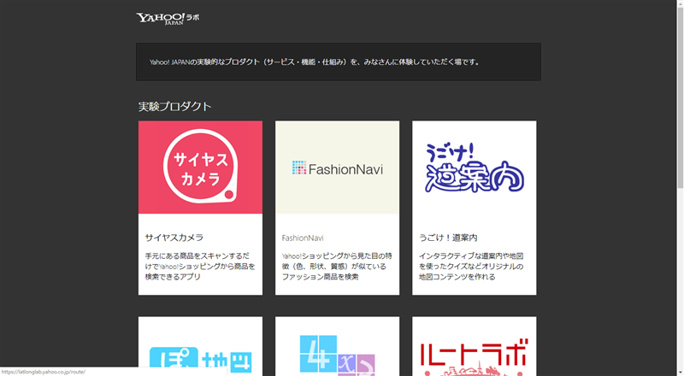Click the Yahoo! JAPAN ラボ logo

click(168, 18)
